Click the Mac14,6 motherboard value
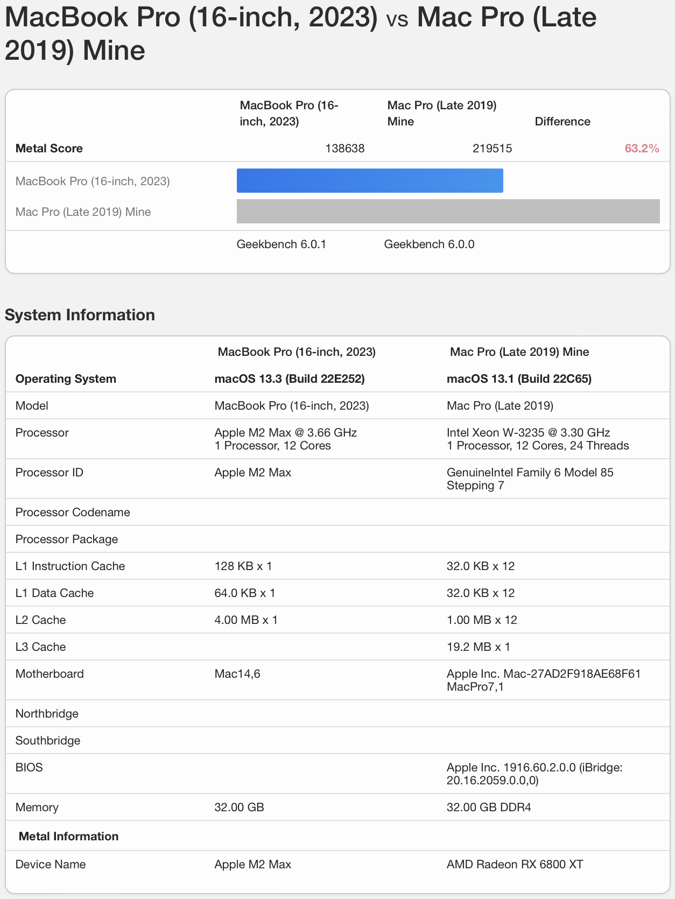Image resolution: width=675 pixels, height=899 pixels. (237, 674)
